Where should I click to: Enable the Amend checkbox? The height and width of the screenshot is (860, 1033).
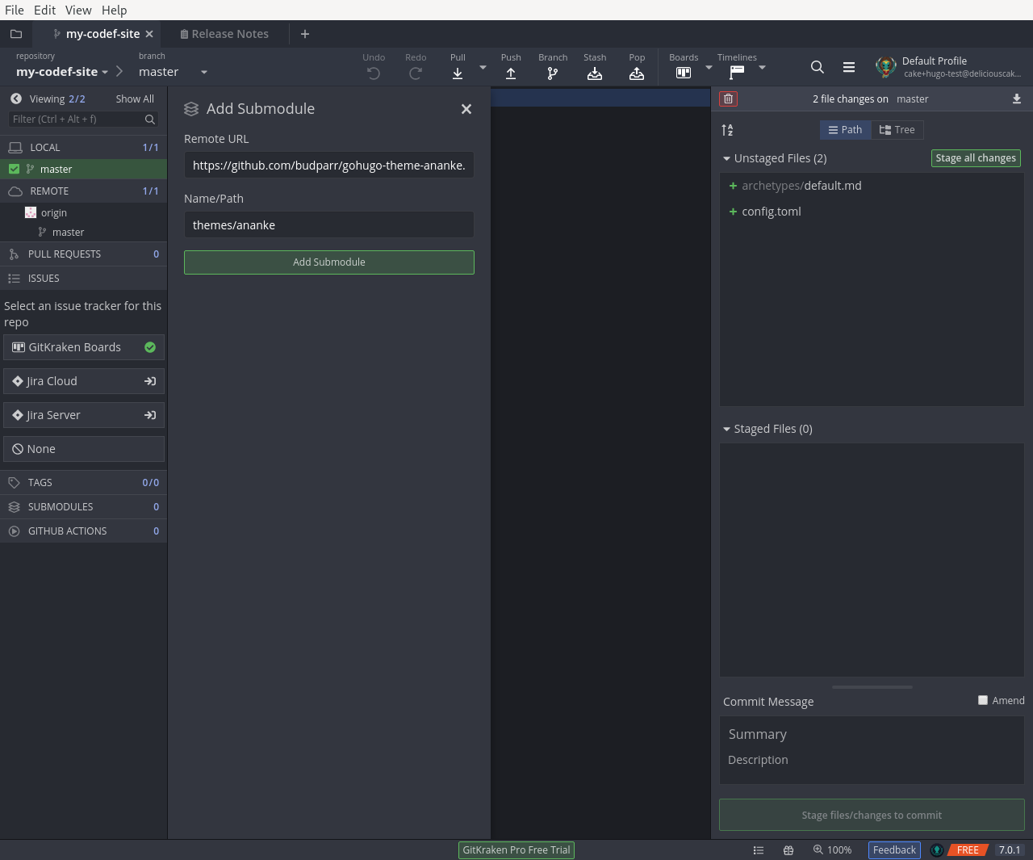pos(983,700)
